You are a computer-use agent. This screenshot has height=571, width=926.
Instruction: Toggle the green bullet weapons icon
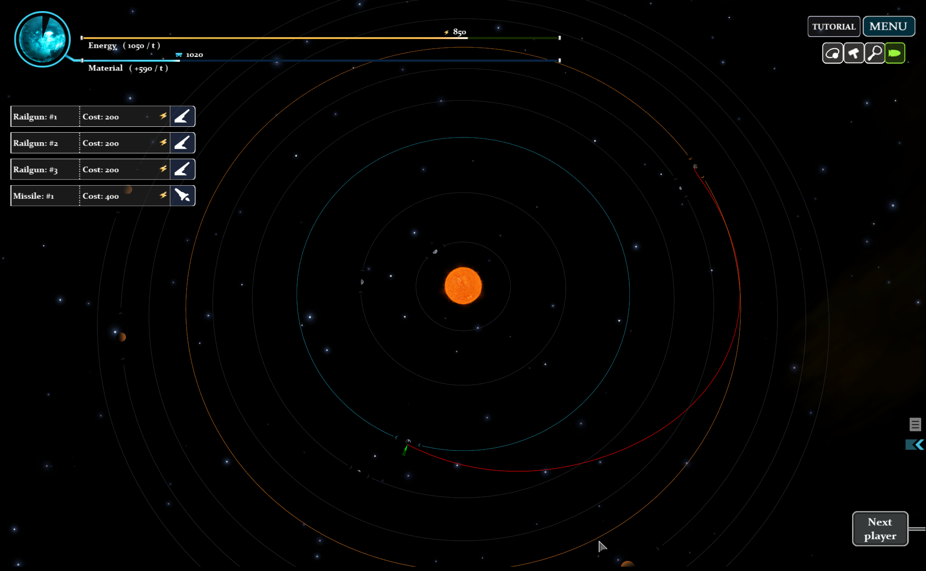895,53
